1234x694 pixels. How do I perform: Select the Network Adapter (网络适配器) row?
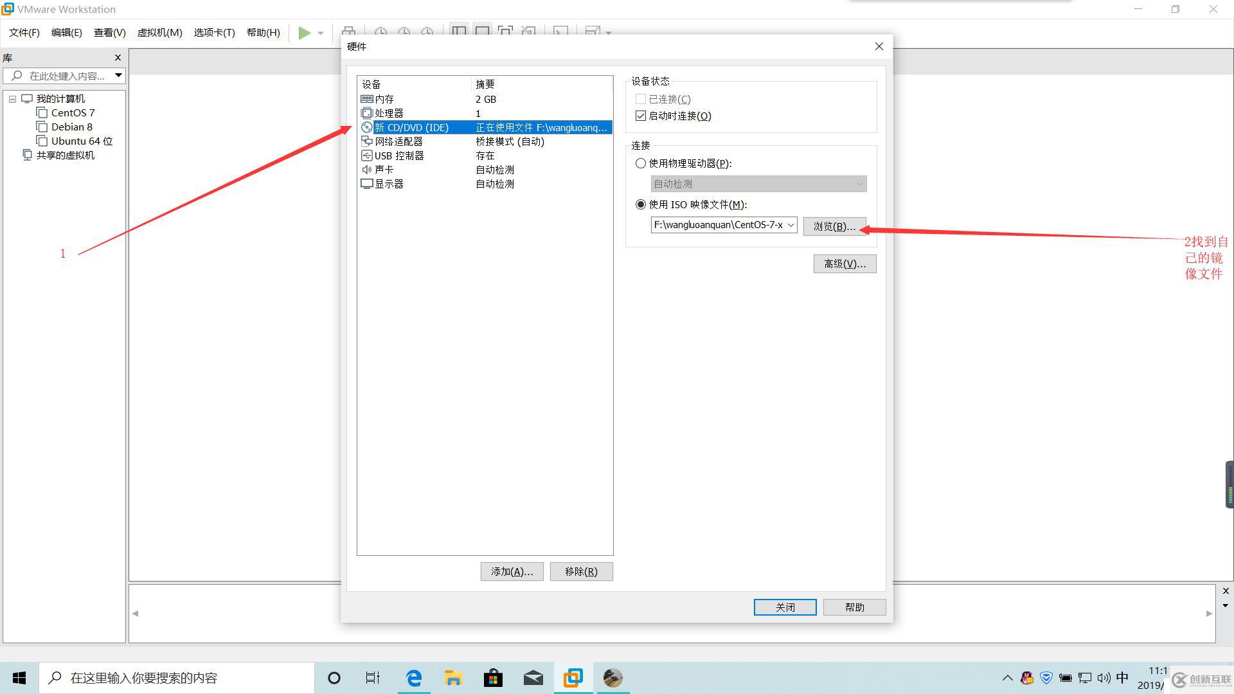(485, 141)
